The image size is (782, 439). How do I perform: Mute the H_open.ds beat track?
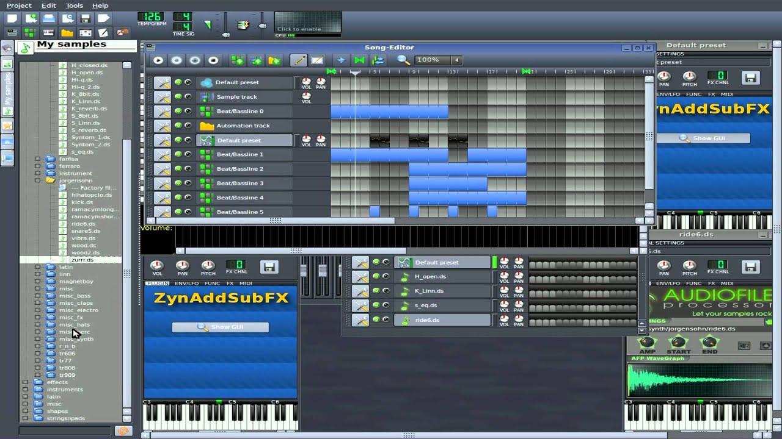click(x=376, y=276)
